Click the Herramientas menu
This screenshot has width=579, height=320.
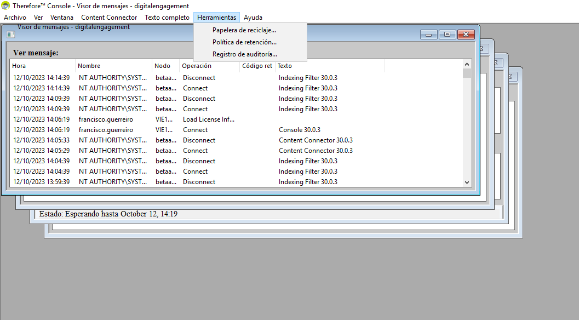(216, 18)
